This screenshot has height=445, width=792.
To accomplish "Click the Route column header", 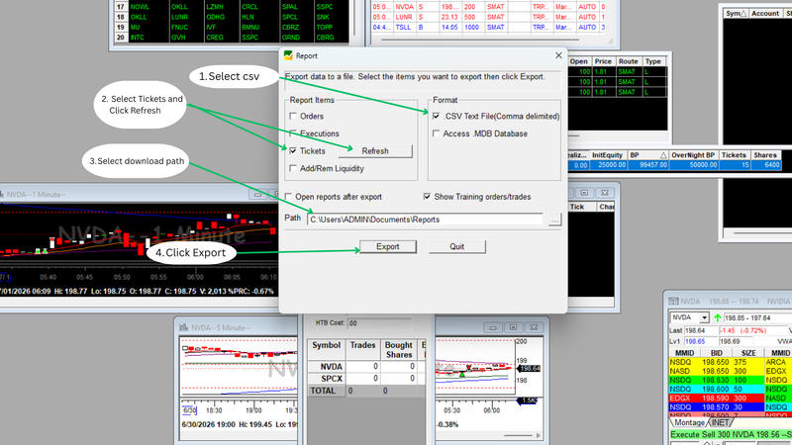I will [x=628, y=61].
